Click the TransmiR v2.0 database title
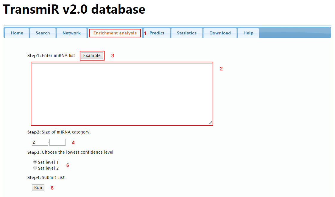The width and height of the screenshot is (335, 197). click(x=74, y=9)
